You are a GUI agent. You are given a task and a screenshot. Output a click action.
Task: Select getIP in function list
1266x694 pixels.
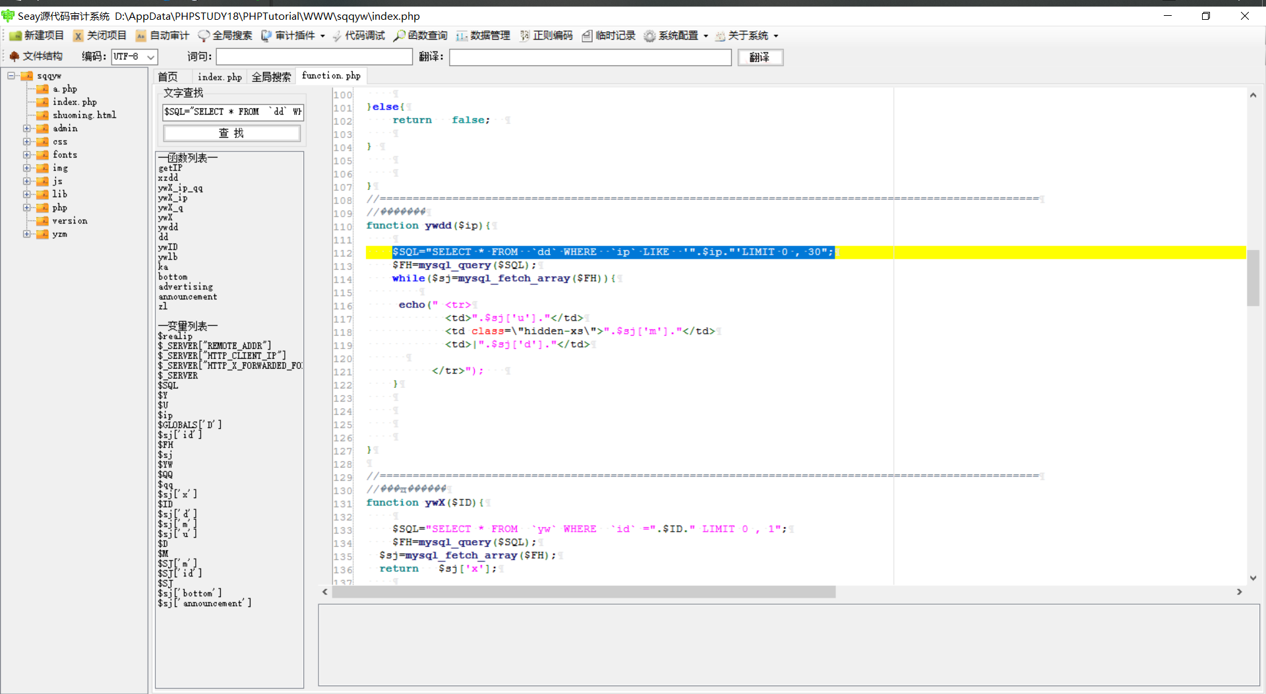coord(170,168)
